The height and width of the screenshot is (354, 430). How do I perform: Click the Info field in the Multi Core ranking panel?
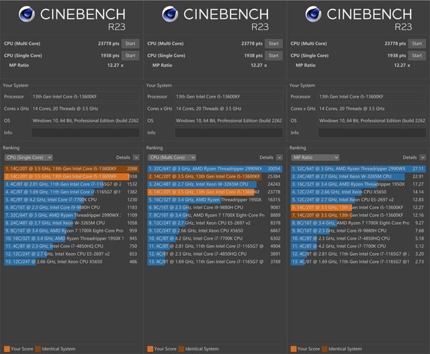coord(228,133)
